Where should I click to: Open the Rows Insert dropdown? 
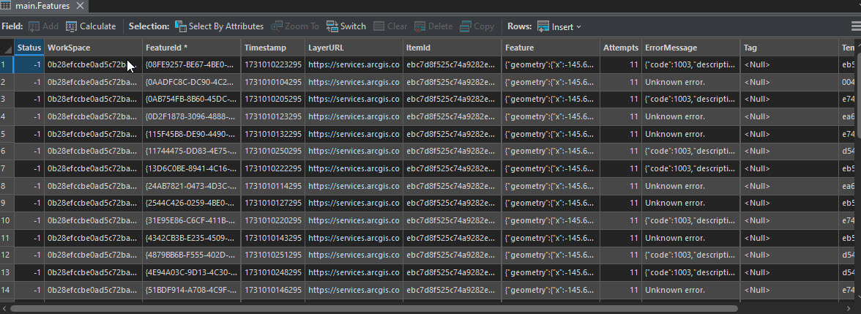559,26
